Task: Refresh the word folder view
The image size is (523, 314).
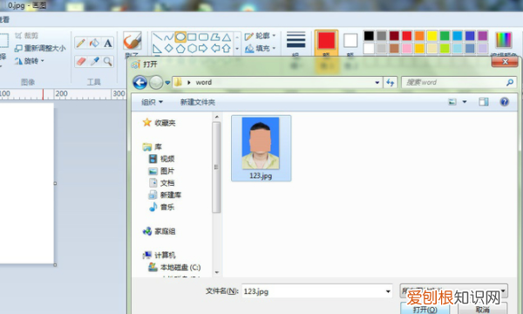Action: (391, 82)
